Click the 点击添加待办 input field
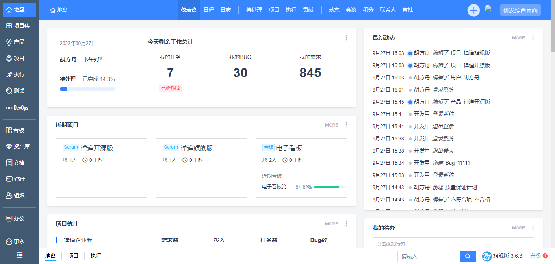Screen dimensions: 555x264 [x=453, y=243]
